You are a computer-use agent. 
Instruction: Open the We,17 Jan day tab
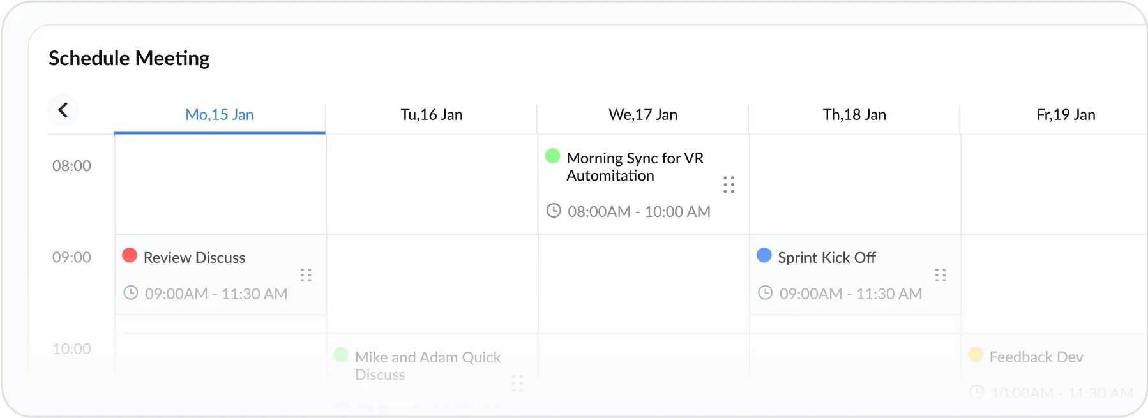point(642,115)
